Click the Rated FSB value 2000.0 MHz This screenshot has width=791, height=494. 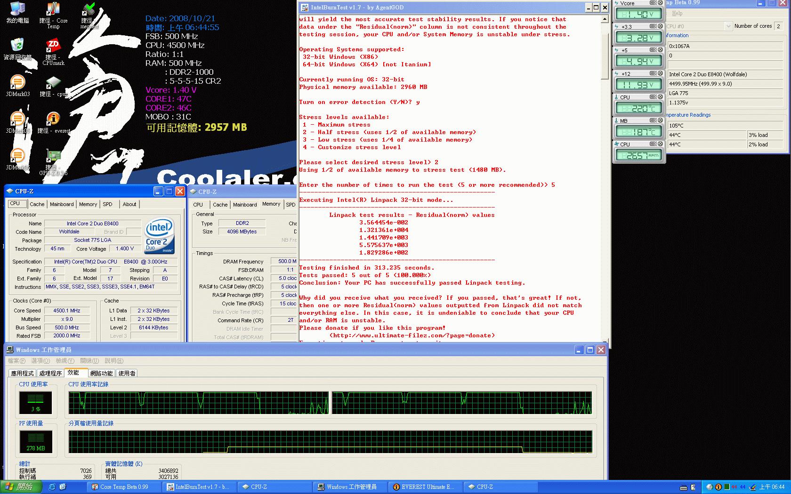coord(67,336)
